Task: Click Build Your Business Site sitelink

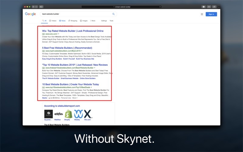Action: pos(85,59)
